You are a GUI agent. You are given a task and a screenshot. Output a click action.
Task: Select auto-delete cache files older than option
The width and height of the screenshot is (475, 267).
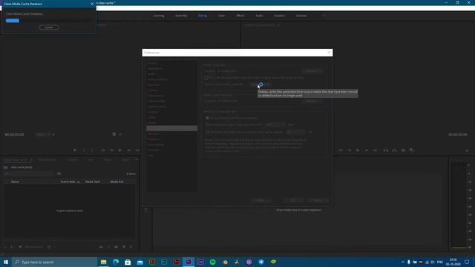coord(208,125)
